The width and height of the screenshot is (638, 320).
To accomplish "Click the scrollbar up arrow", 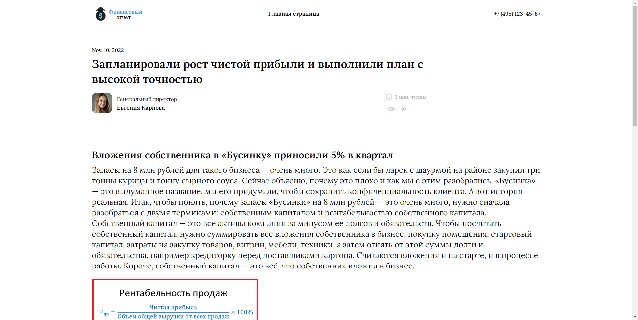I will click(635, 3).
